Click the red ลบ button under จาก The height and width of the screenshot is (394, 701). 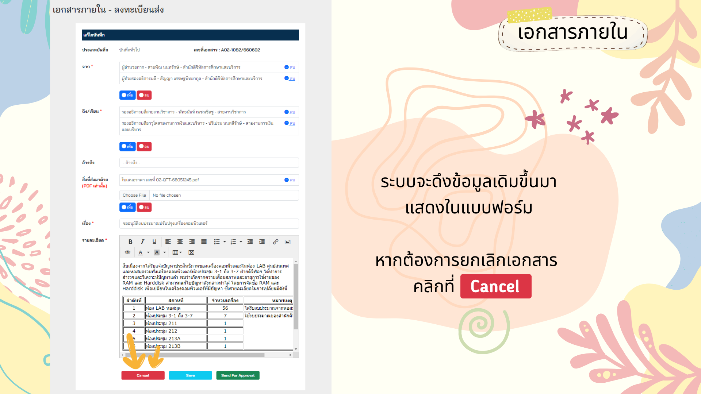(x=144, y=95)
